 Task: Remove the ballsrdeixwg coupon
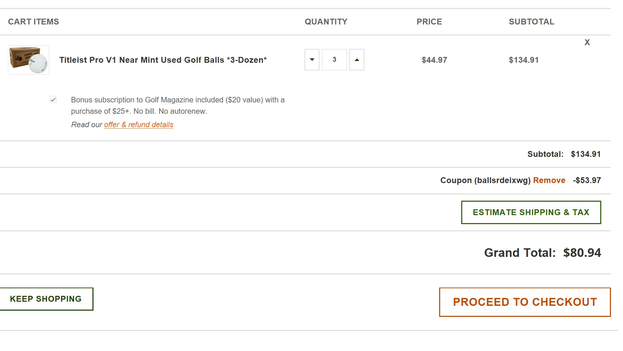(549, 180)
